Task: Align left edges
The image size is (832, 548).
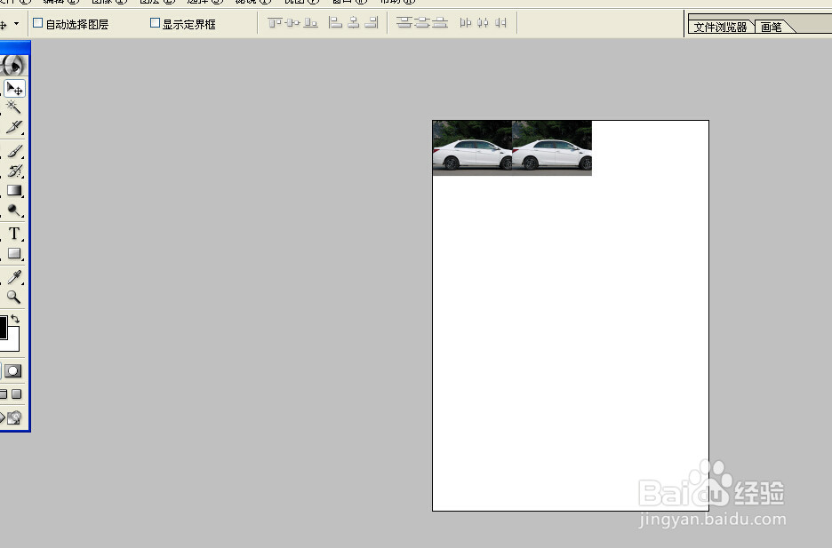Action: pos(335,23)
